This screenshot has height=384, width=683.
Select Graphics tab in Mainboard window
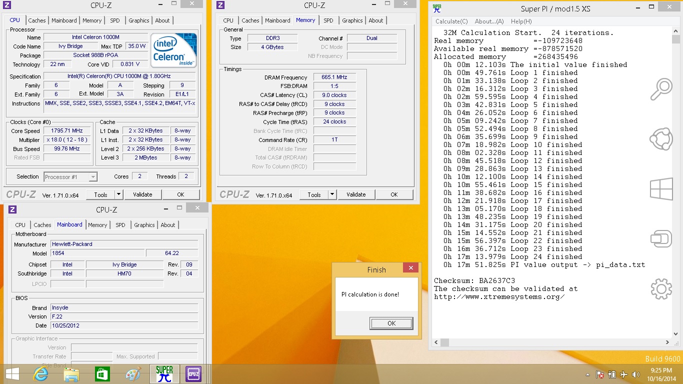144,225
